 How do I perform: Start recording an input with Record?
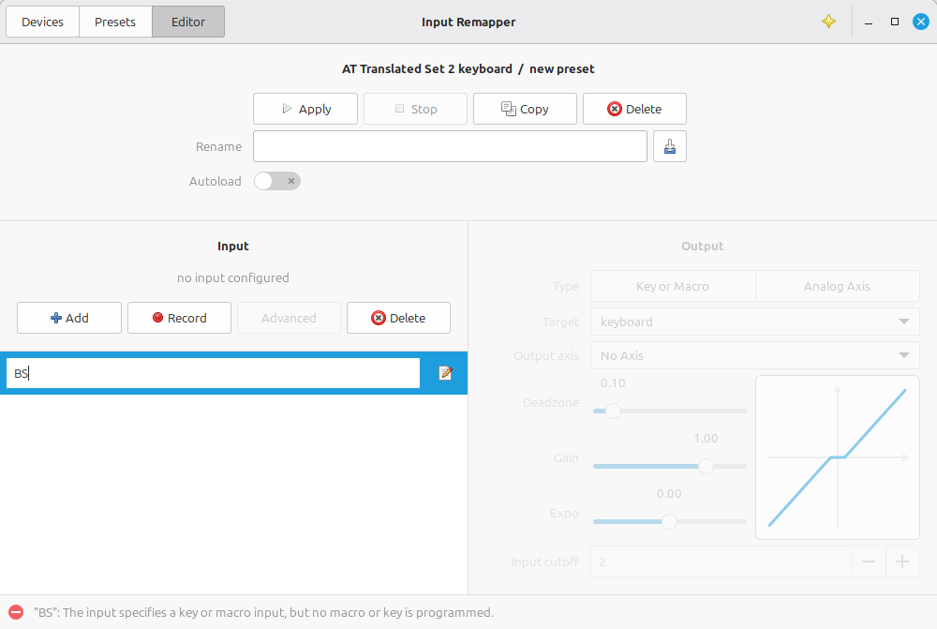click(x=179, y=318)
